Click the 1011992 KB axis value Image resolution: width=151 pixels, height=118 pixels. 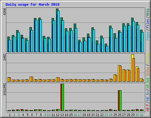4,89
